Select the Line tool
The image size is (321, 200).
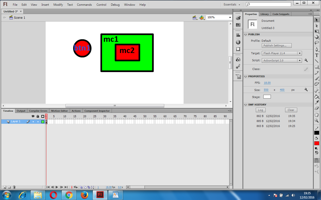[317, 61]
